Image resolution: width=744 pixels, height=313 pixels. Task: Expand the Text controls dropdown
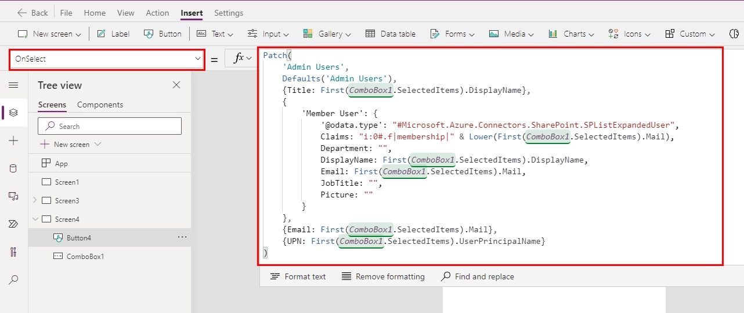(x=215, y=34)
